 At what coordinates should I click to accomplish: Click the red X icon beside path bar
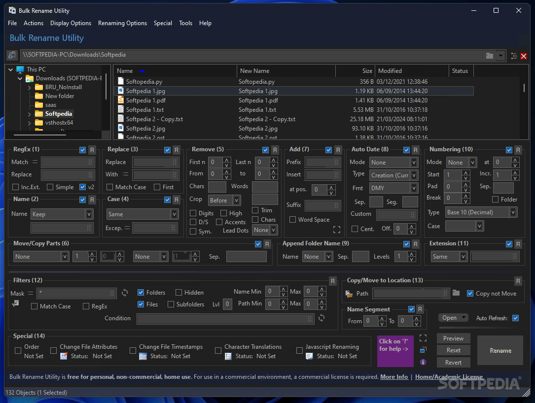524,56
